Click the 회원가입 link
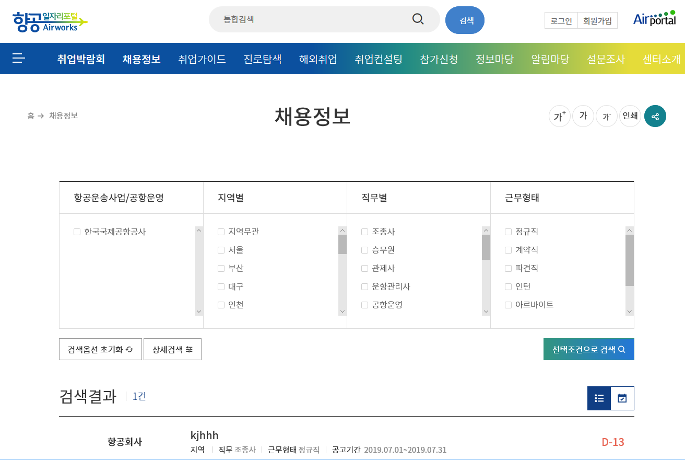The width and height of the screenshot is (685, 460). [597, 20]
